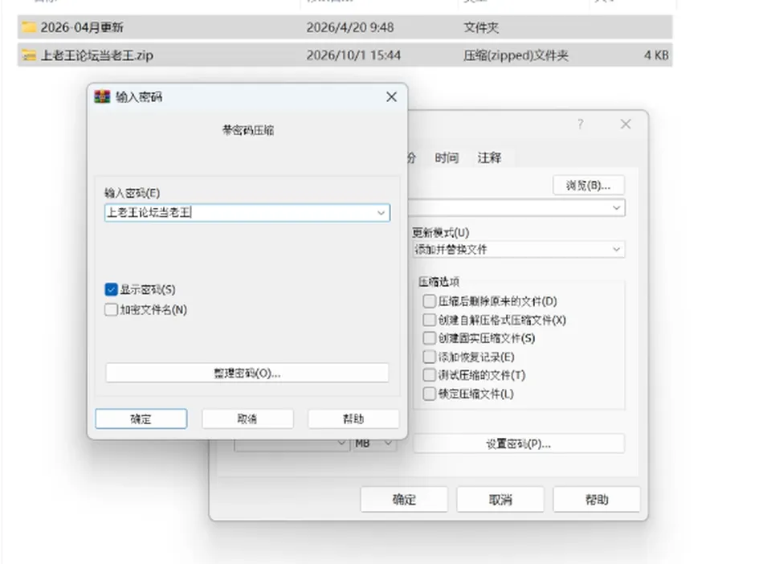This screenshot has height=564, width=771.
Task: Click the question mark help icon
Action: tap(581, 124)
